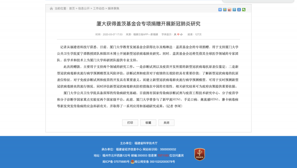
Task: Share via Tencent Weibo icon
Action: point(234,9)
